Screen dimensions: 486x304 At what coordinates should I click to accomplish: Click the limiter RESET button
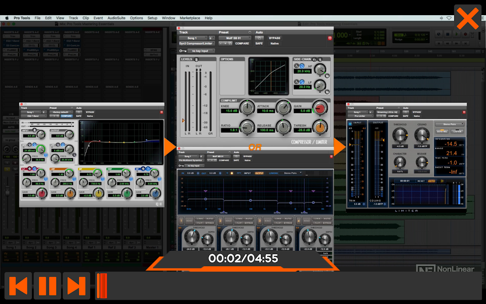[x=421, y=181]
